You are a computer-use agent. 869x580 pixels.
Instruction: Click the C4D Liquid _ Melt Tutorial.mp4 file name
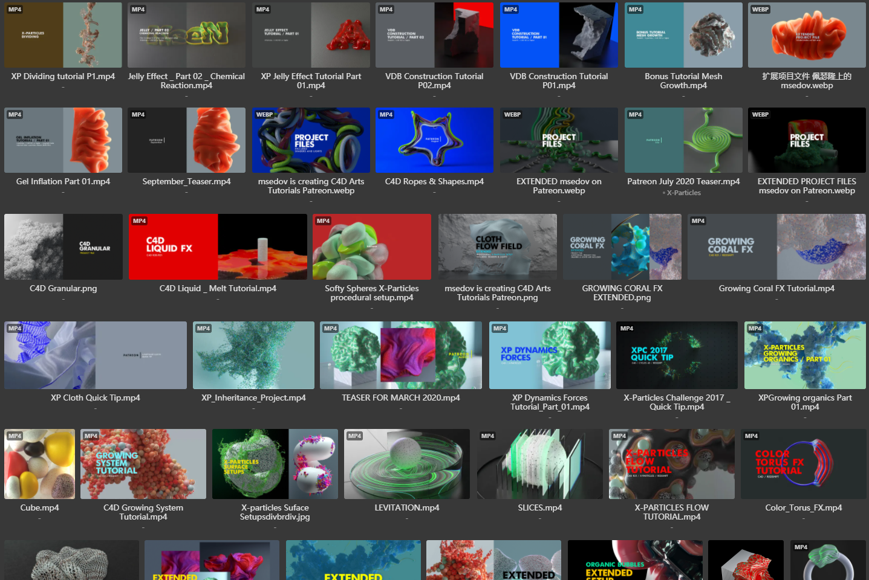[218, 288]
